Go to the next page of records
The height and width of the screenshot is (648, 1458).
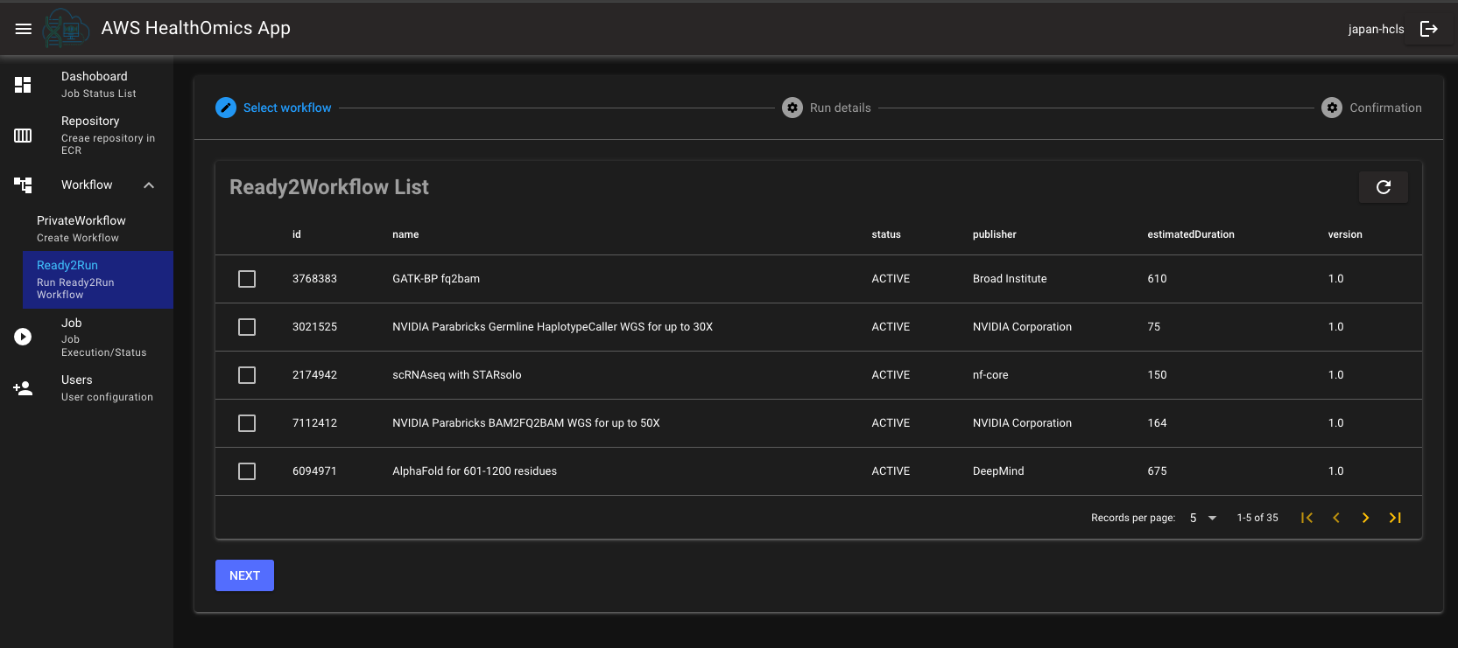pyautogui.click(x=1365, y=518)
